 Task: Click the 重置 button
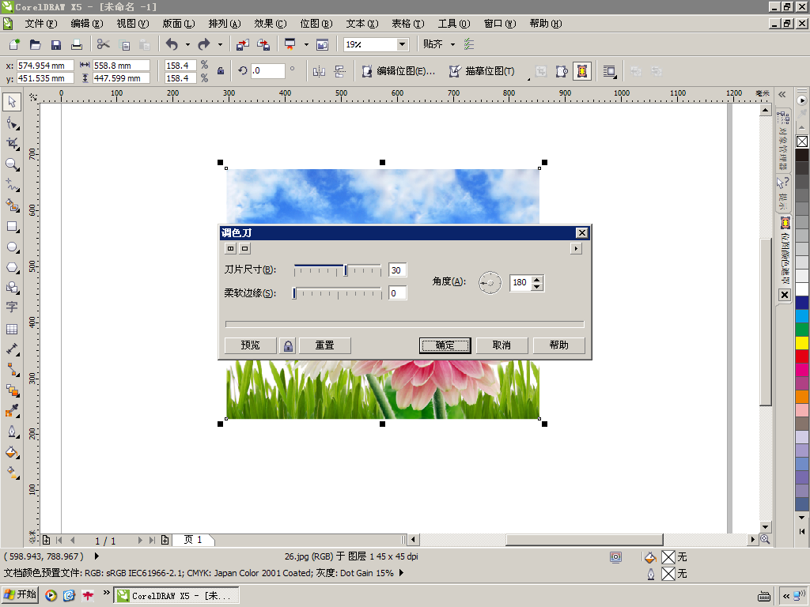tap(325, 345)
